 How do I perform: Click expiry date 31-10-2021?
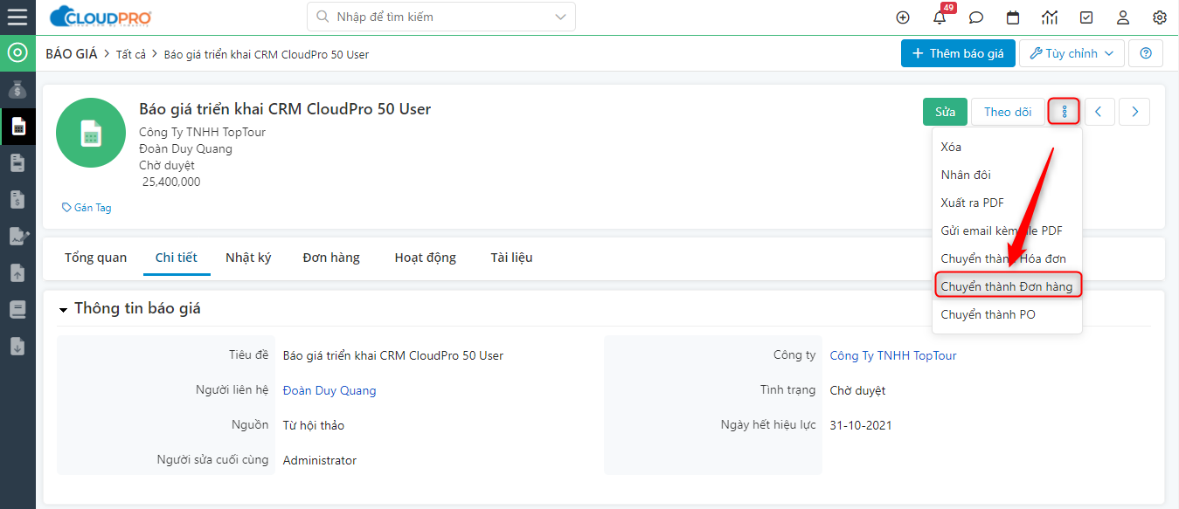(x=861, y=425)
